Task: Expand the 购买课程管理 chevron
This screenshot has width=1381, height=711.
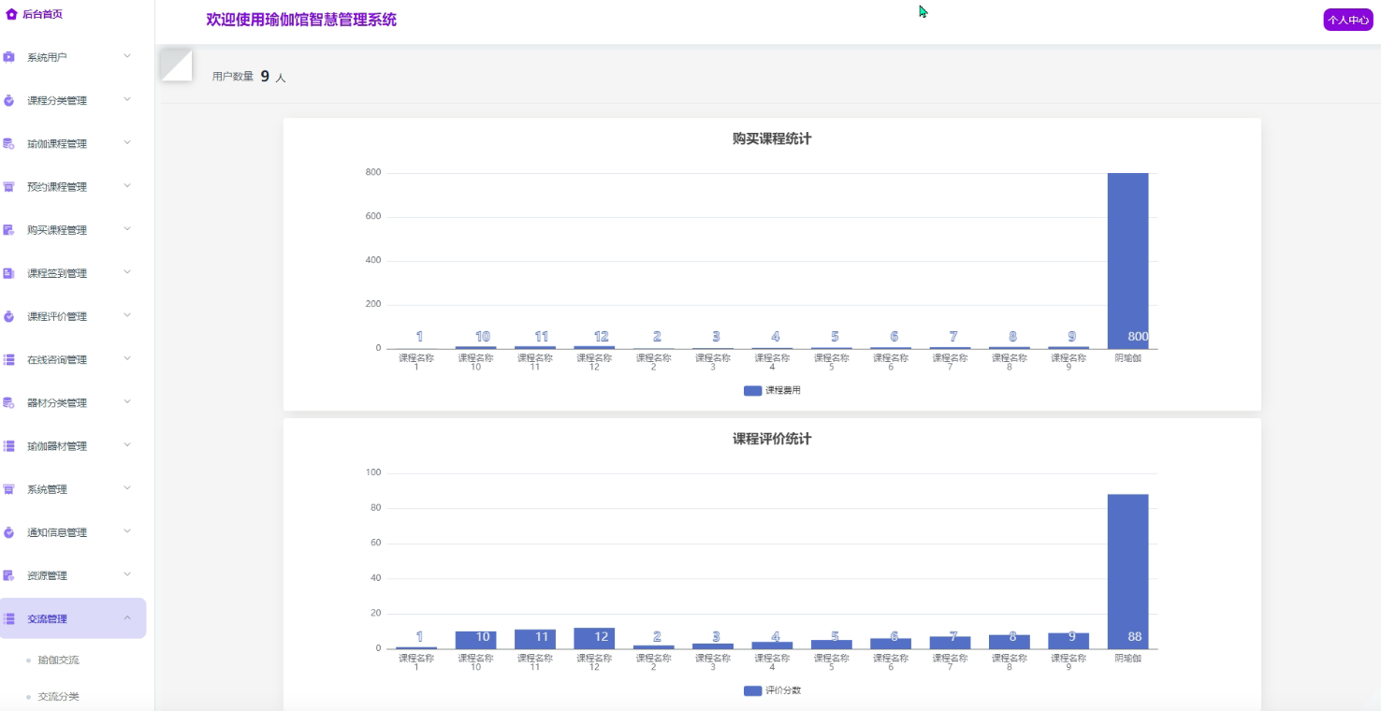Action: [127, 228]
